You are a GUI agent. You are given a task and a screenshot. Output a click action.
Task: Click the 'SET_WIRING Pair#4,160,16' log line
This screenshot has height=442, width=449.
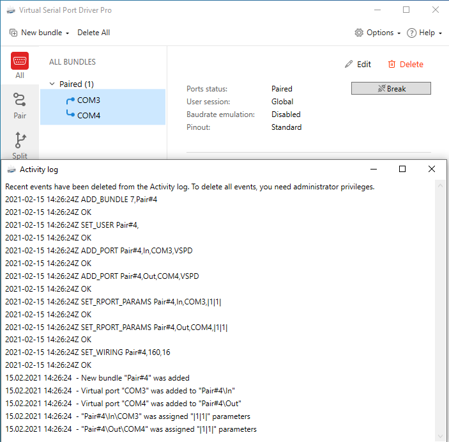pyautogui.click(x=88, y=352)
